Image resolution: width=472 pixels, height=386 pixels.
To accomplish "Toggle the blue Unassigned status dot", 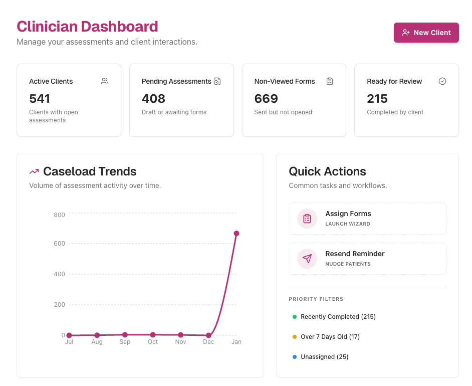I will (294, 357).
